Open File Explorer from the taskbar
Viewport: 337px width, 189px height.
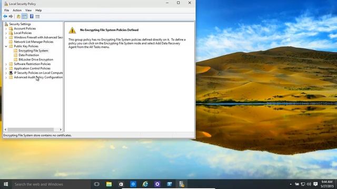point(109,184)
